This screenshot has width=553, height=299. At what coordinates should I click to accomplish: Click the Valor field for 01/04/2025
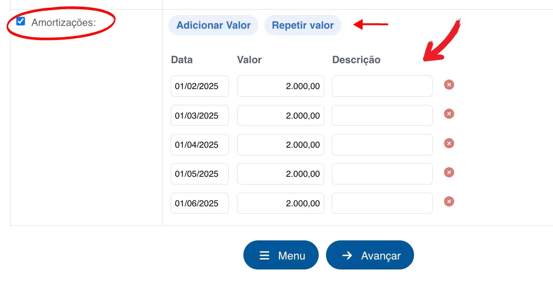(281, 145)
